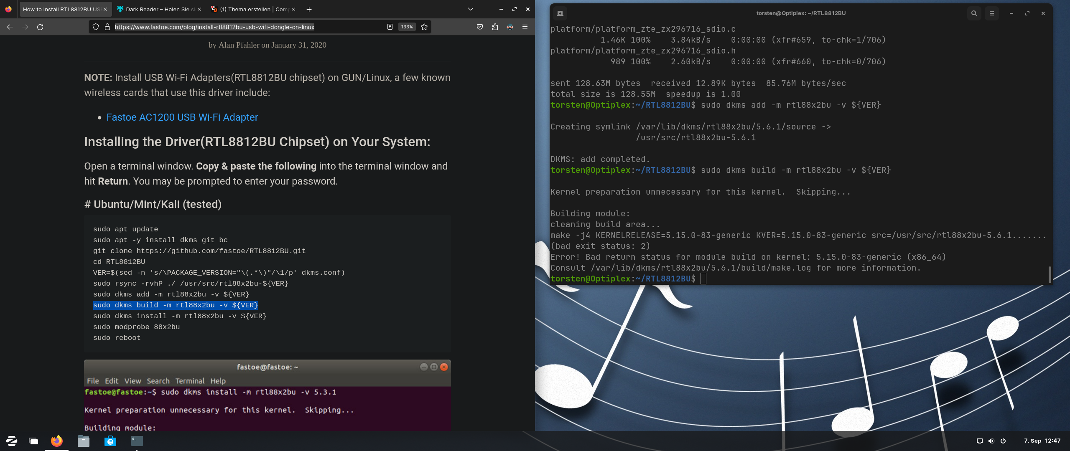Open Fastoe AC1200 USB Wi-Fi Adapter link
The width and height of the screenshot is (1070, 451).
coord(182,117)
